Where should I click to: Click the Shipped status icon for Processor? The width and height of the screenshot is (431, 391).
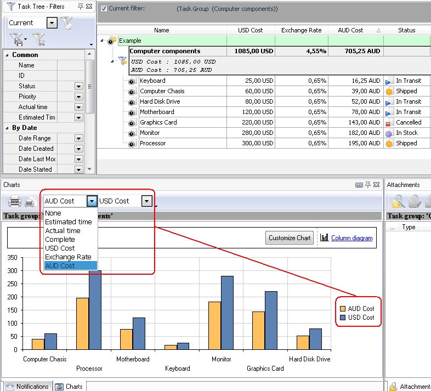[x=389, y=144]
